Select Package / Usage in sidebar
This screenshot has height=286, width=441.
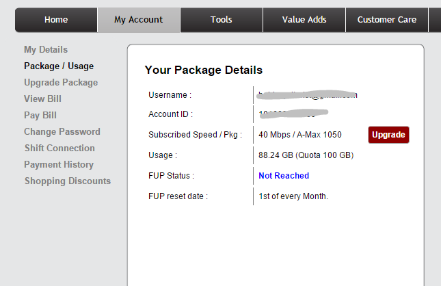(59, 66)
